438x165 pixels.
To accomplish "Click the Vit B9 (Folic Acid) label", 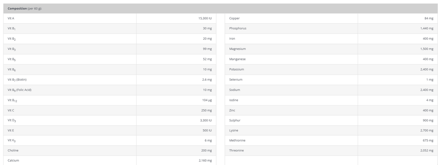I will (19, 90).
